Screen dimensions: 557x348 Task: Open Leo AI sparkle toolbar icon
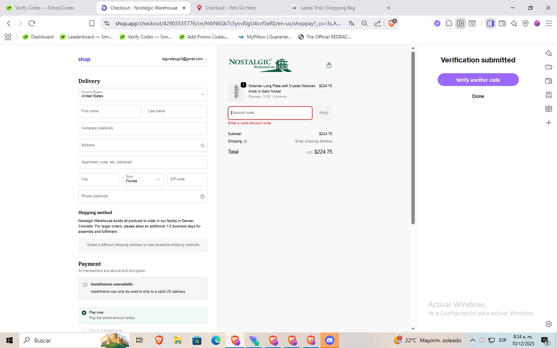tap(514, 23)
